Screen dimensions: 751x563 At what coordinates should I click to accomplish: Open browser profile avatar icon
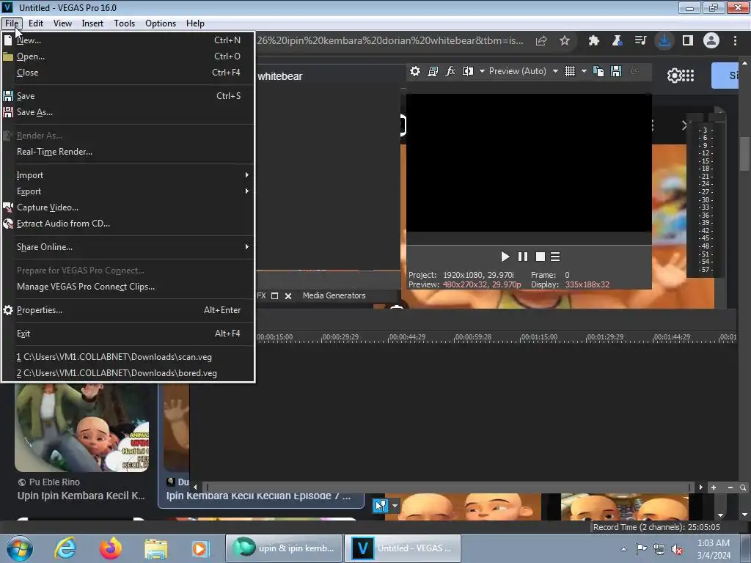point(711,41)
